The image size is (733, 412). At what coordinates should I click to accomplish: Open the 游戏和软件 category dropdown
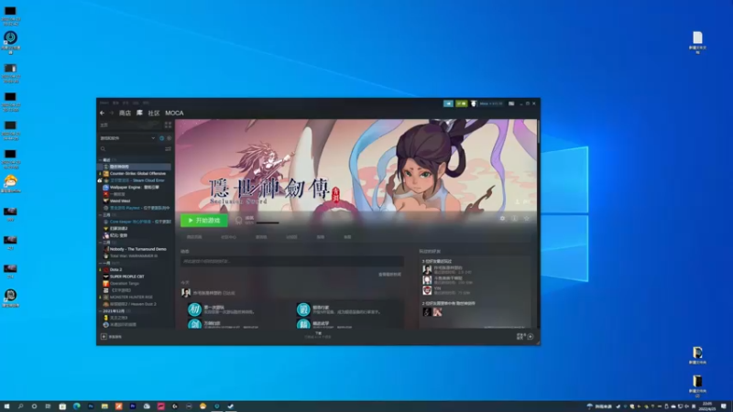pos(127,138)
